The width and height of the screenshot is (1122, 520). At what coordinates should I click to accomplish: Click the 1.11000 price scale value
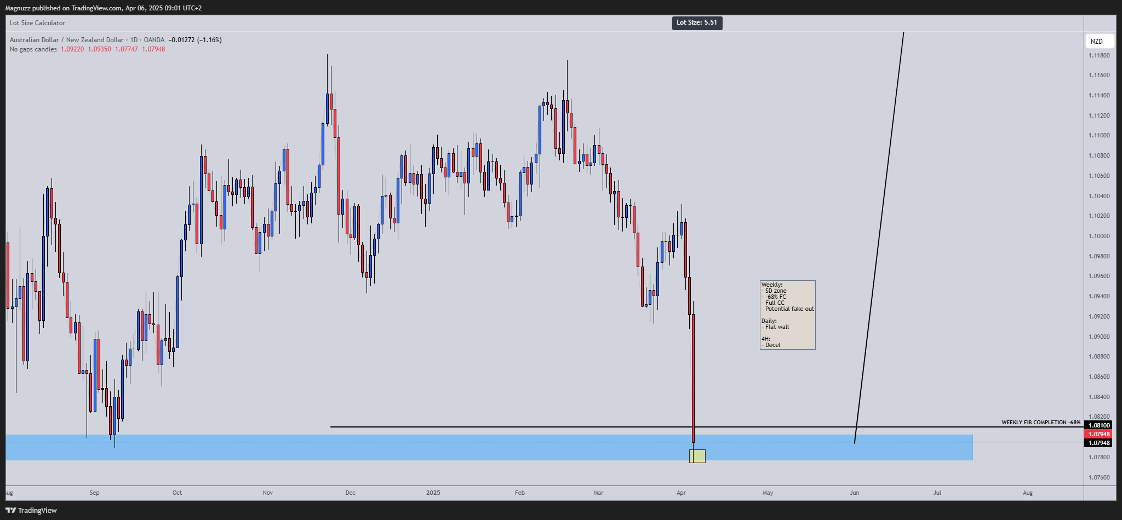click(1099, 136)
